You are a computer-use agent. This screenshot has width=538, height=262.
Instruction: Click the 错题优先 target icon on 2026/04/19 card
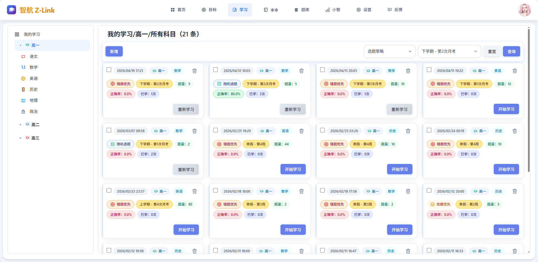pos(113,84)
